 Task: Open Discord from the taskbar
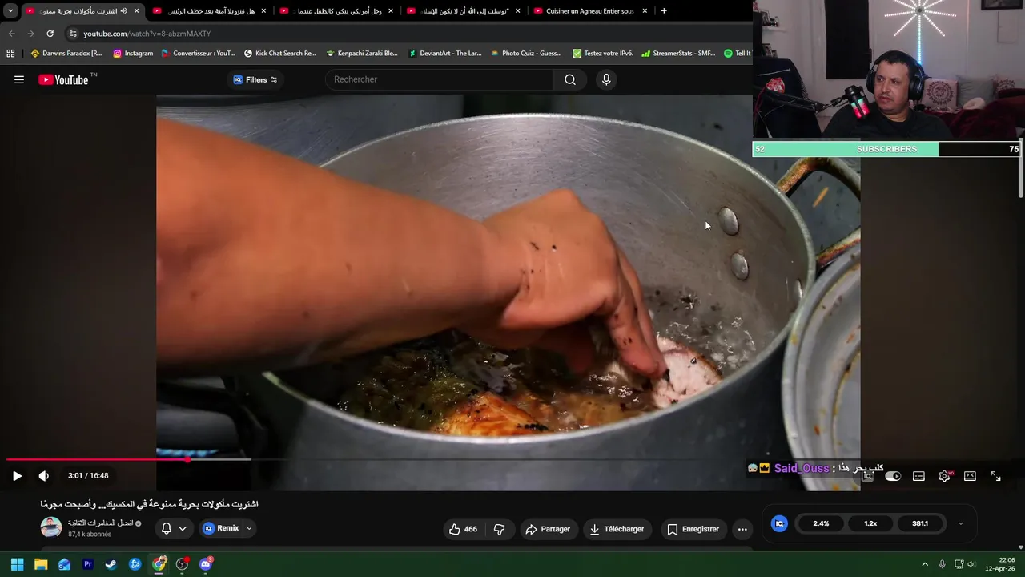(x=206, y=564)
